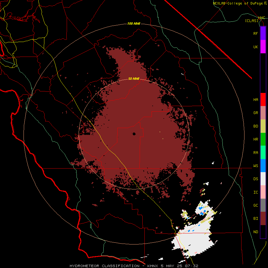Click the BD legend label

coord(255,126)
